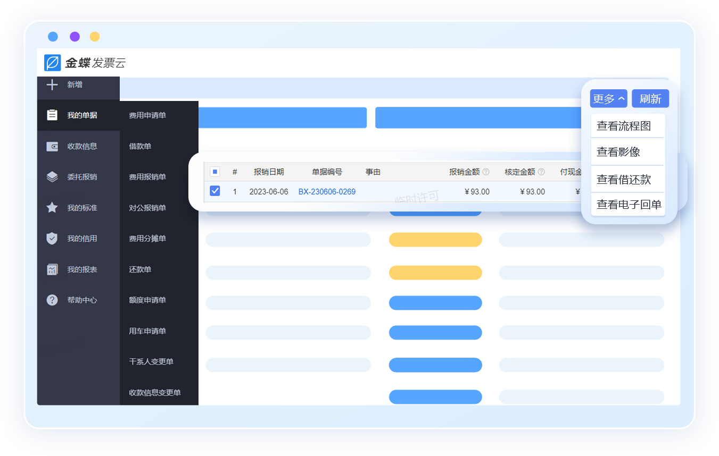Screen dimensions: 719x456
Task: Click the 收款信息 wallet icon
Action: 52,146
